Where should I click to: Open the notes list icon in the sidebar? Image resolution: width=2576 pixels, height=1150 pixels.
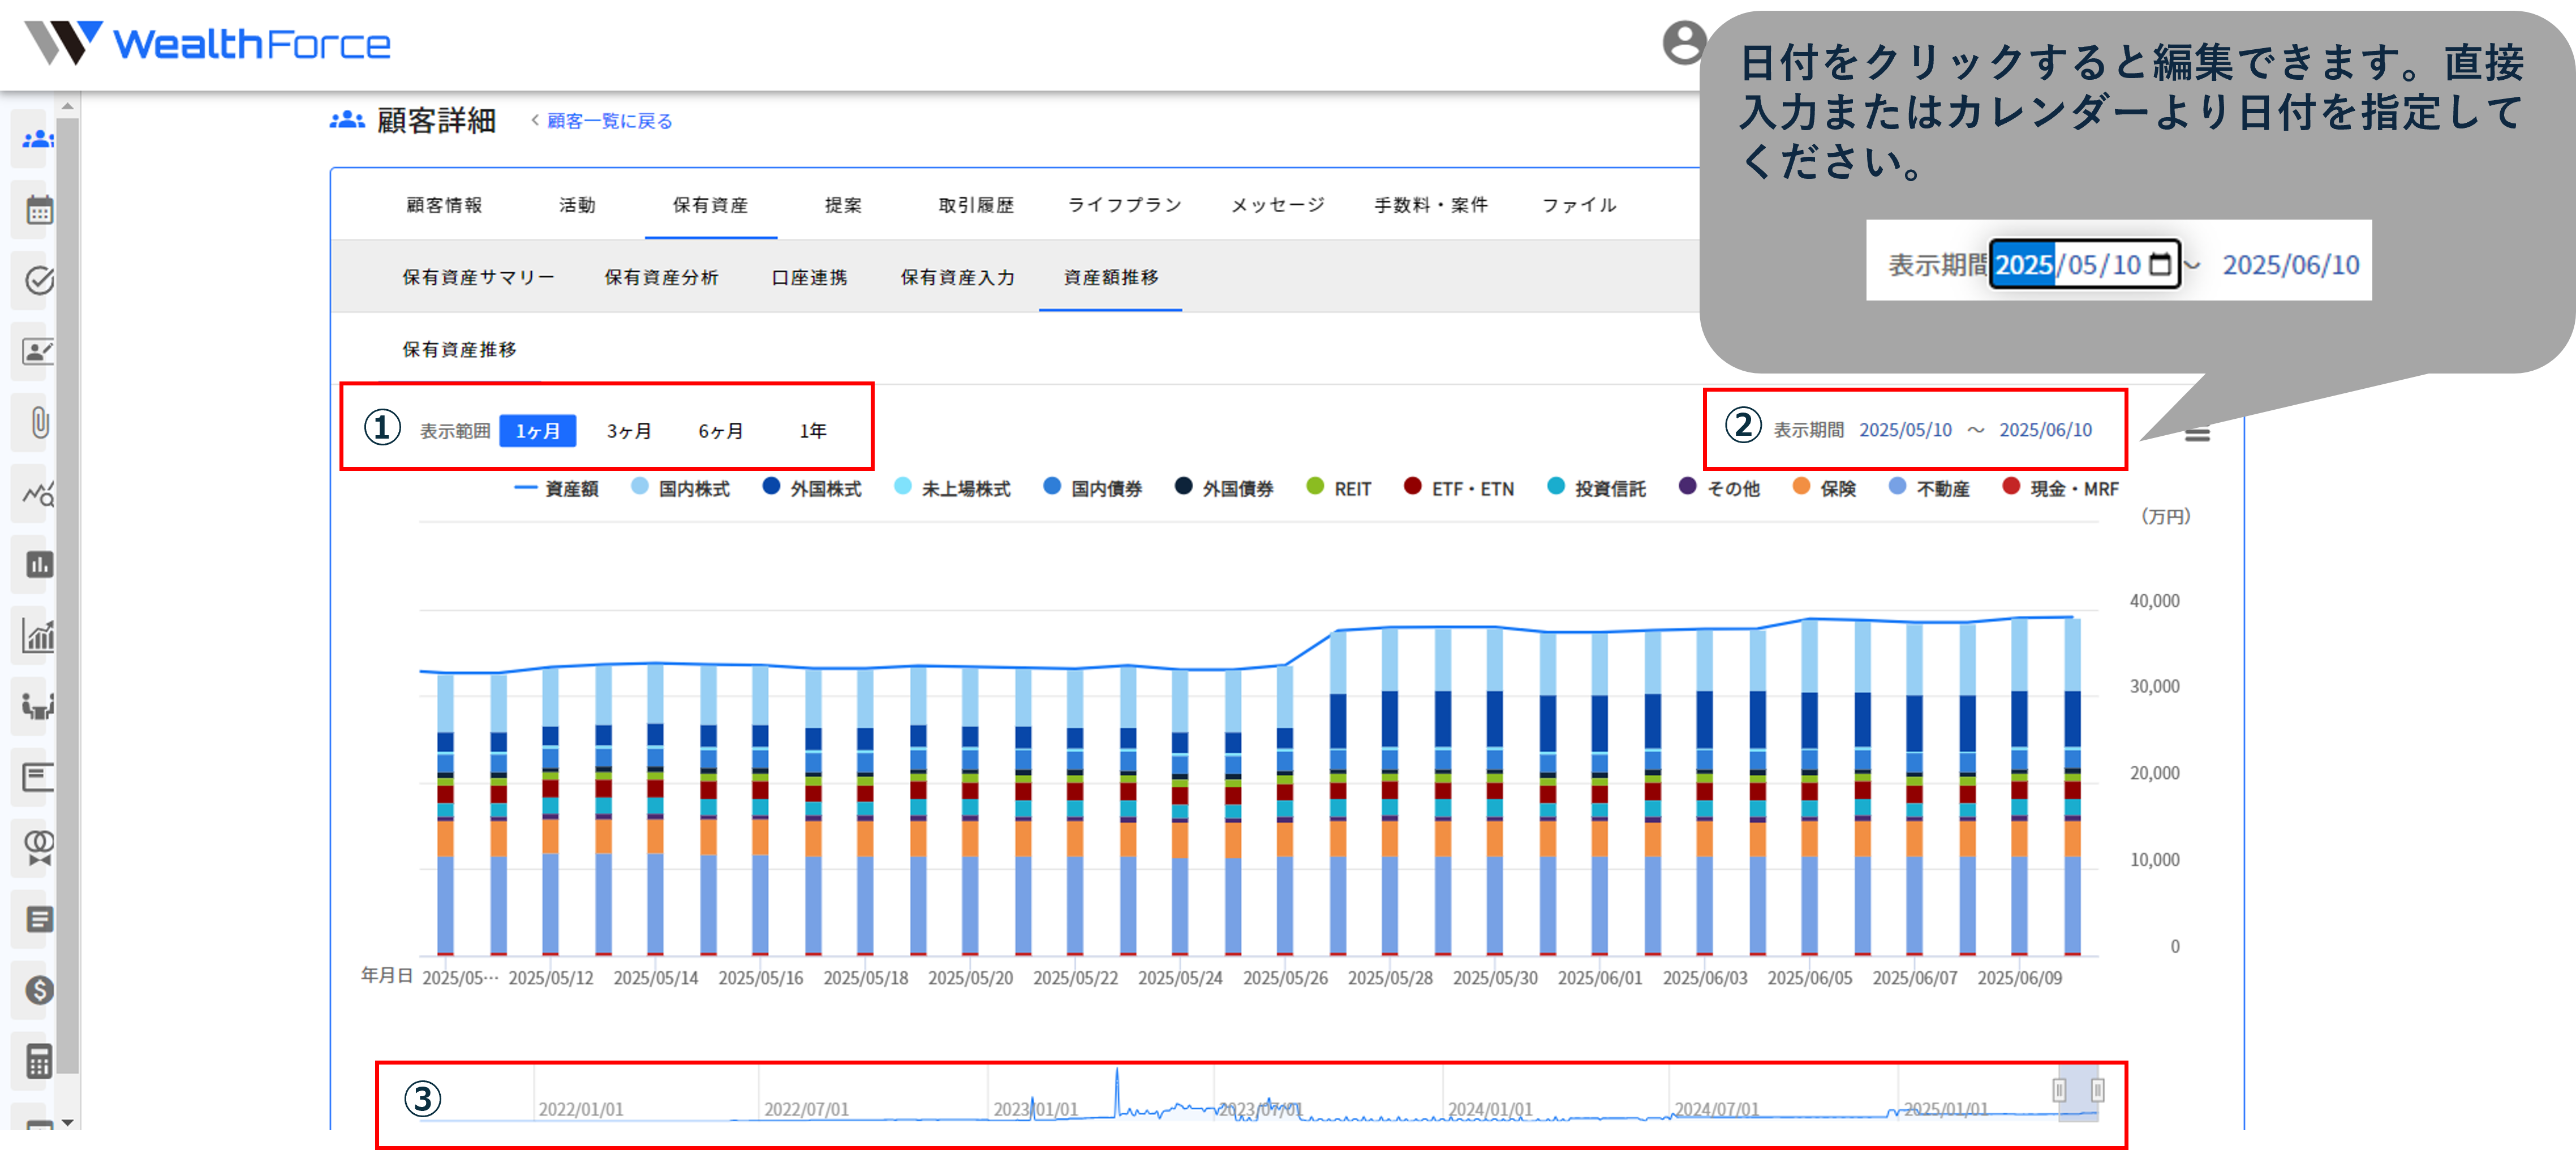click(39, 919)
